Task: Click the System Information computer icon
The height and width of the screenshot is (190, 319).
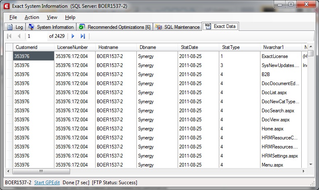Action: [x=31, y=27]
